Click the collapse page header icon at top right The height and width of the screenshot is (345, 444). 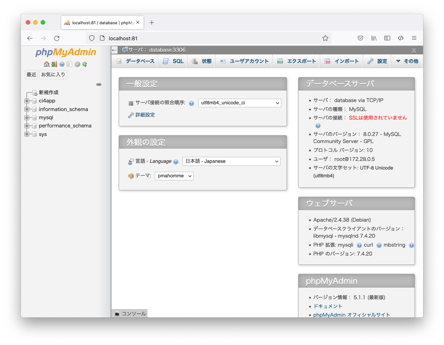coord(414,51)
